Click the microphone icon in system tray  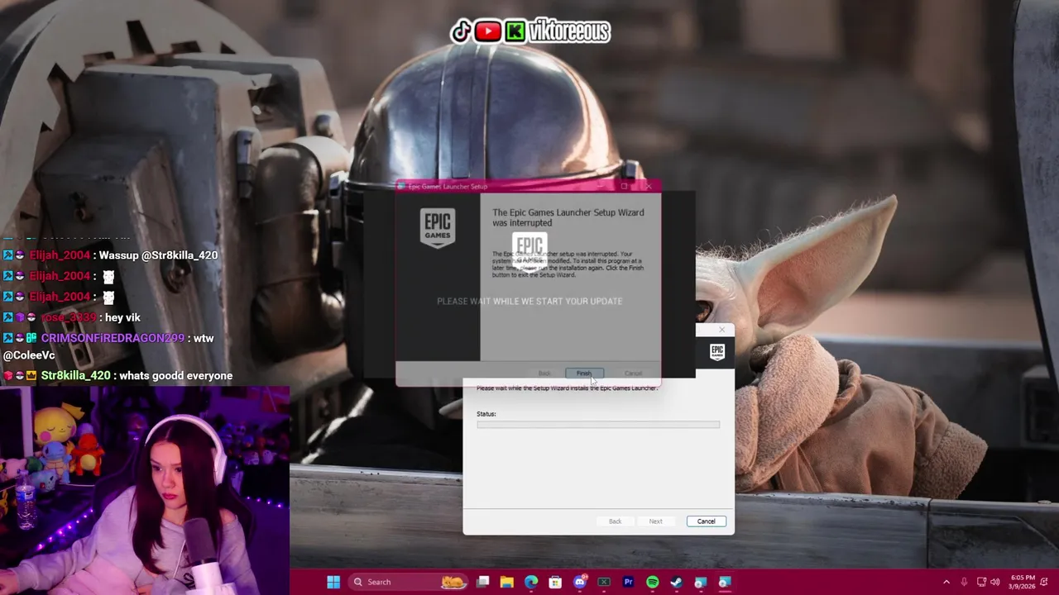(x=966, y=582)
